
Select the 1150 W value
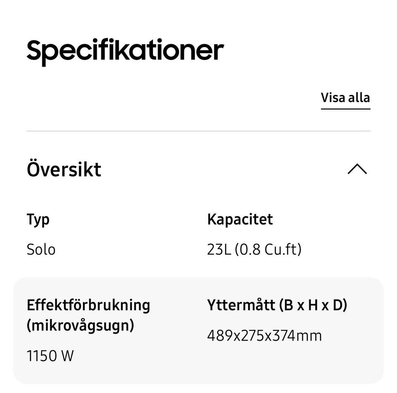pyautogui.click(x=50, y=355)
